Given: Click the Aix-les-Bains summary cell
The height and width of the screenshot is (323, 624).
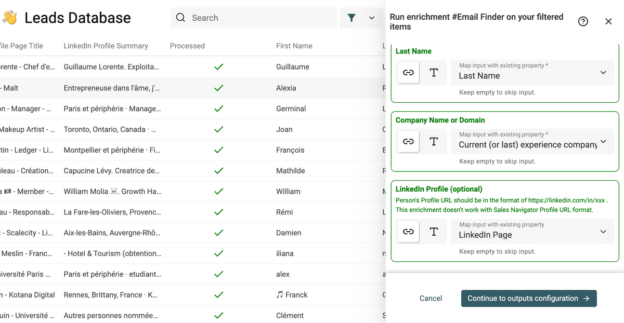Looking at the screenshot, I should click(x=112, y=233).
